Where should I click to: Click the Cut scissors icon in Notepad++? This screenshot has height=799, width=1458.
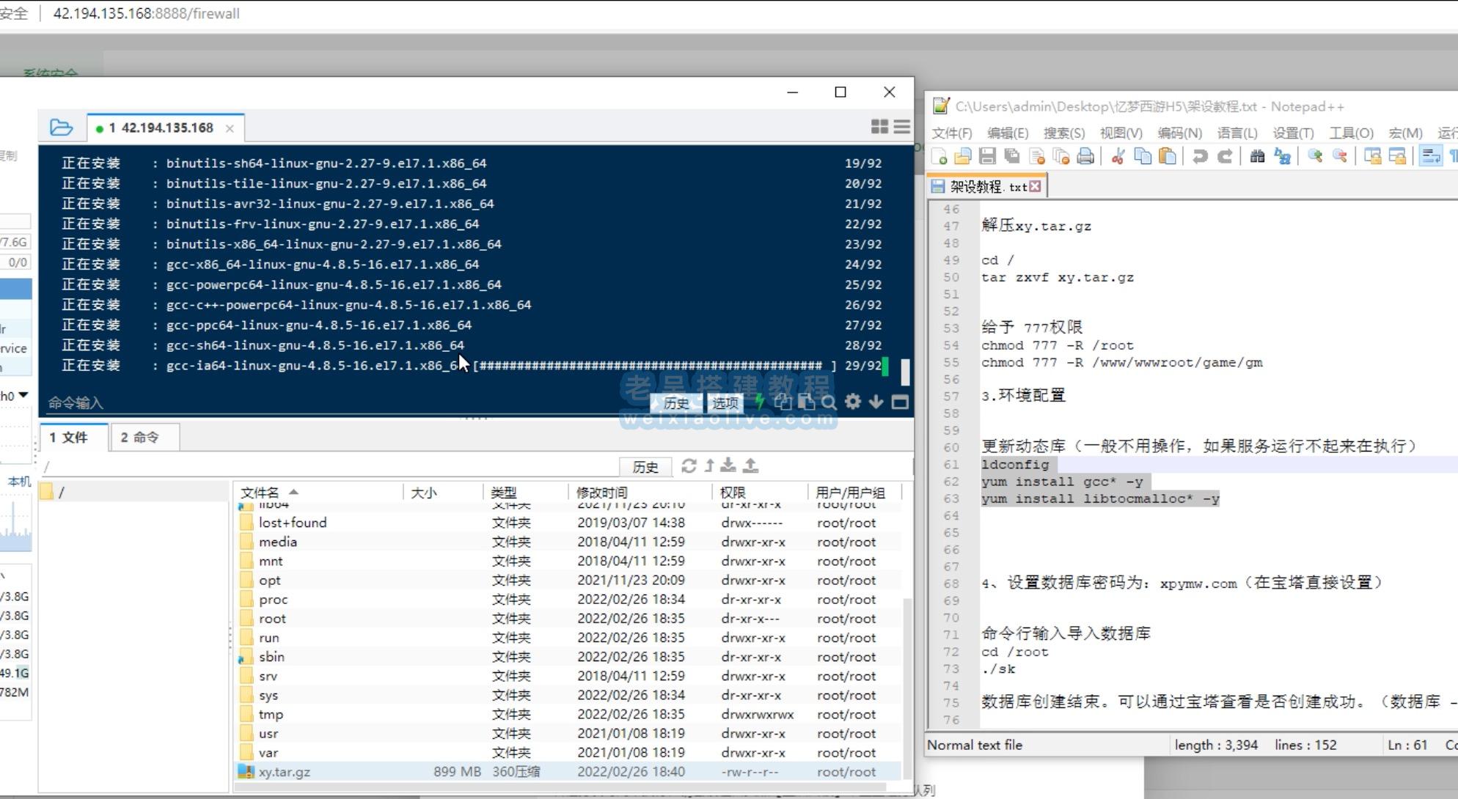tap(1118, 156)
